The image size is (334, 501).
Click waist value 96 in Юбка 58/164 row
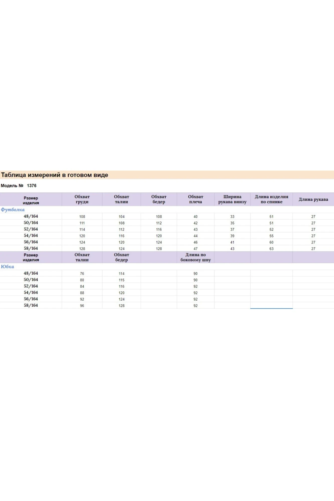pos(82,306)
